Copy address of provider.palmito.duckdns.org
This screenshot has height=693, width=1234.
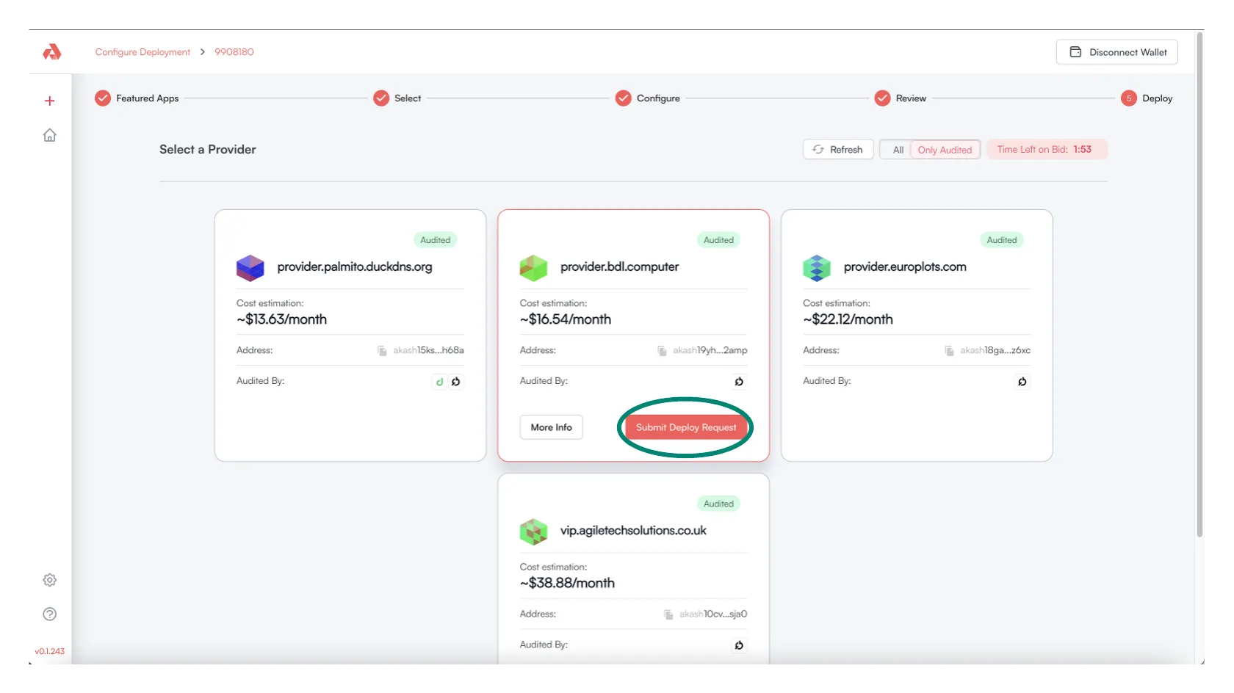pyautogui.click(x=382, y=351)
